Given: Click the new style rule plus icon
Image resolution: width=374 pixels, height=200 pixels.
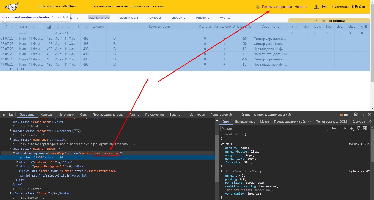Looking at the screenshot, I should [x=352, y=128].
